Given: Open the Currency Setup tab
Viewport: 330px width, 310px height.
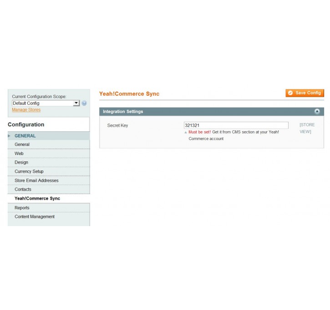Looking at the screenshot, I should pyautogui.click(x=49, y=171).
